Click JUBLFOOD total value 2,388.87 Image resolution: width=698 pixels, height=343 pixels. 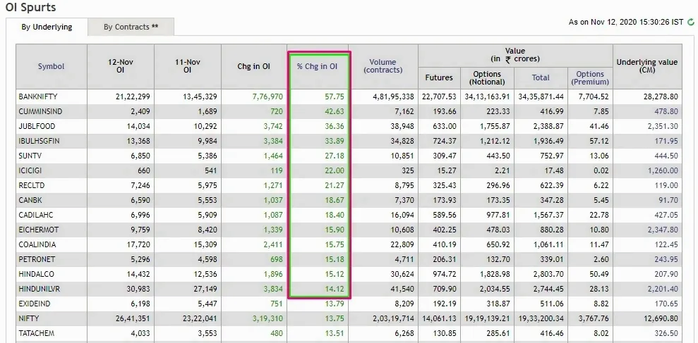pos(549,126)
